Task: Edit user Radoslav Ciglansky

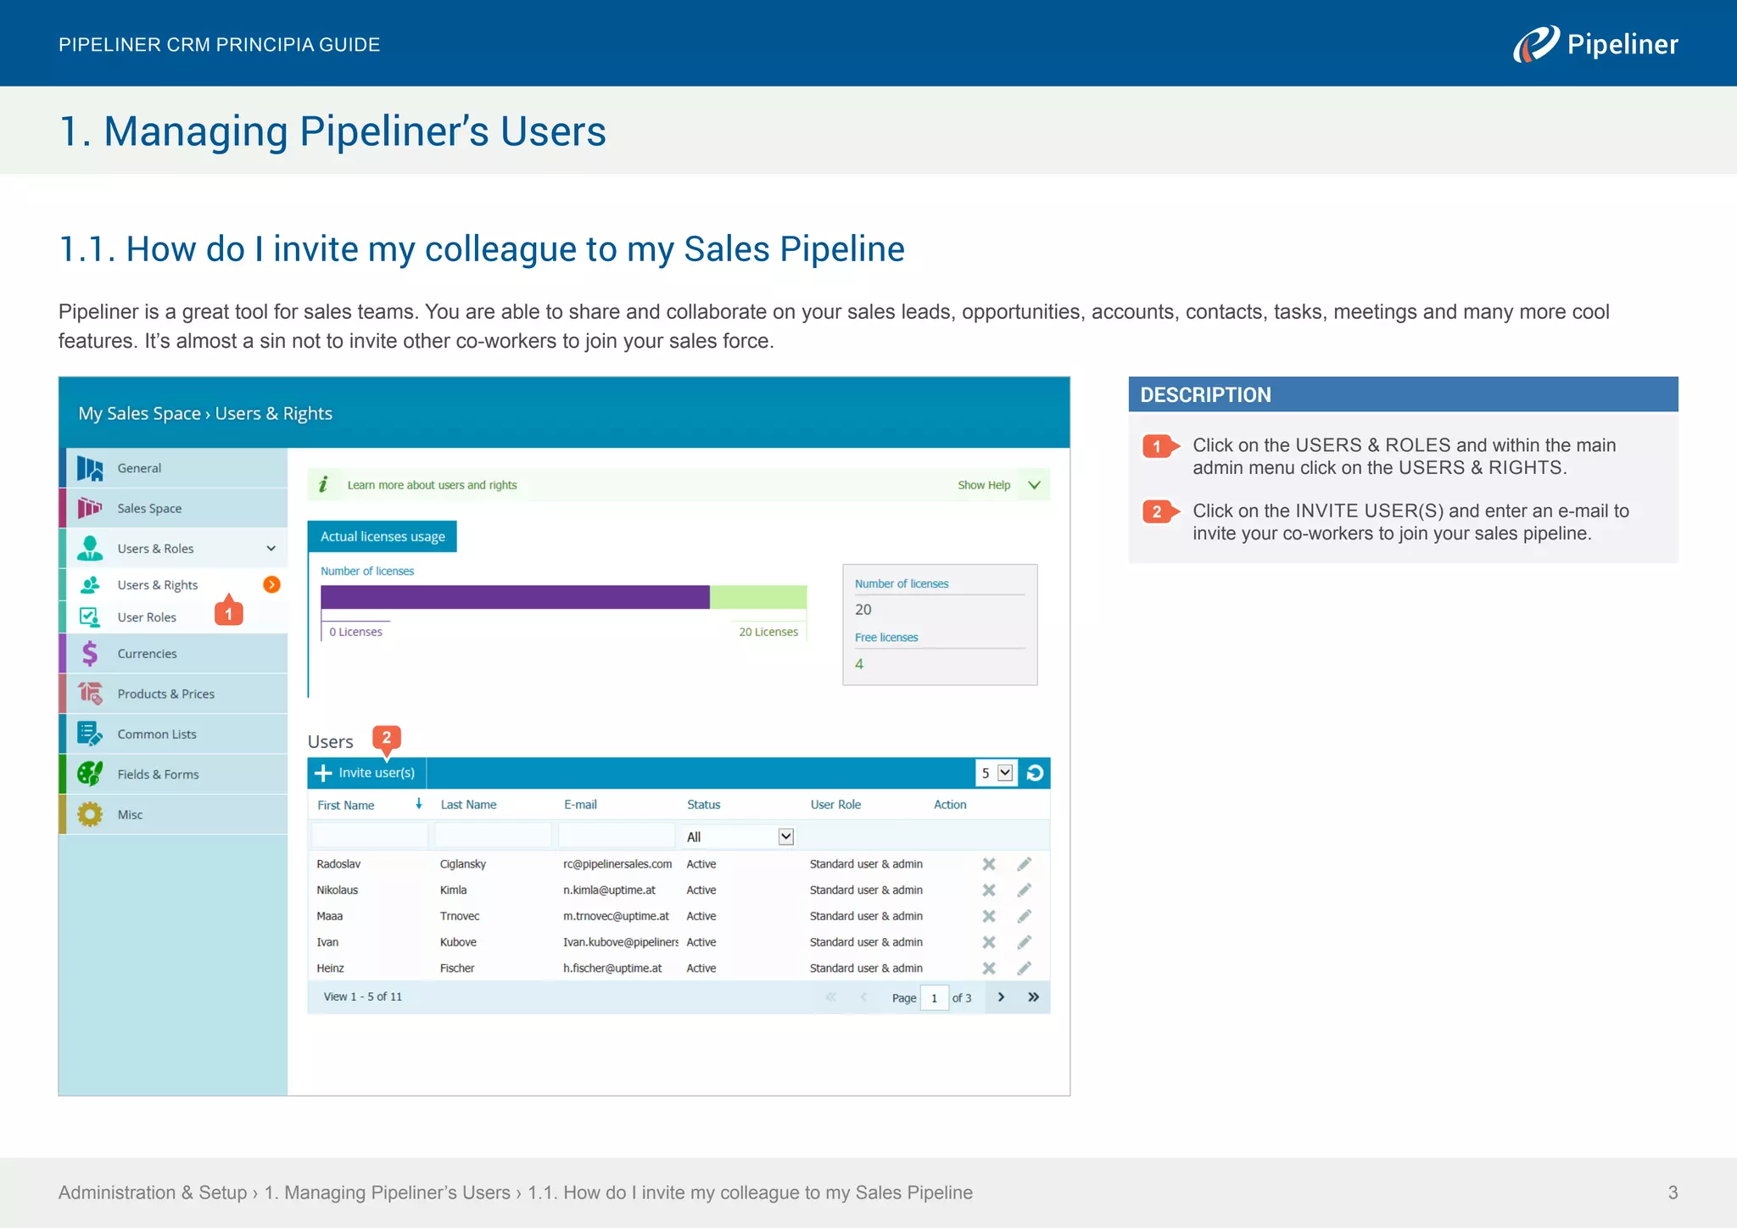Action: [1025, 864]
